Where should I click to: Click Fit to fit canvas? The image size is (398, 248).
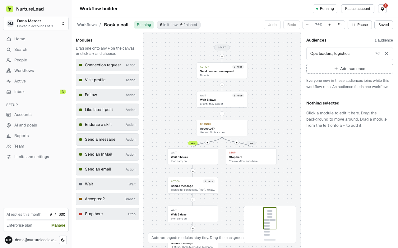click(x=340, y=25)
